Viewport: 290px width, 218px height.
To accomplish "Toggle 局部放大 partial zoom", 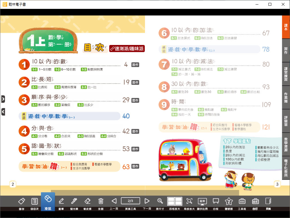I will click(189, 201).
